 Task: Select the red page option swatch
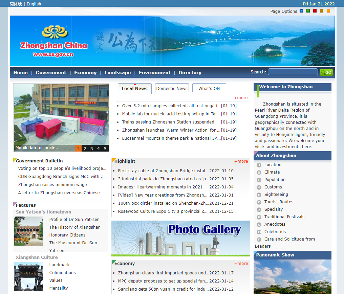315,11
